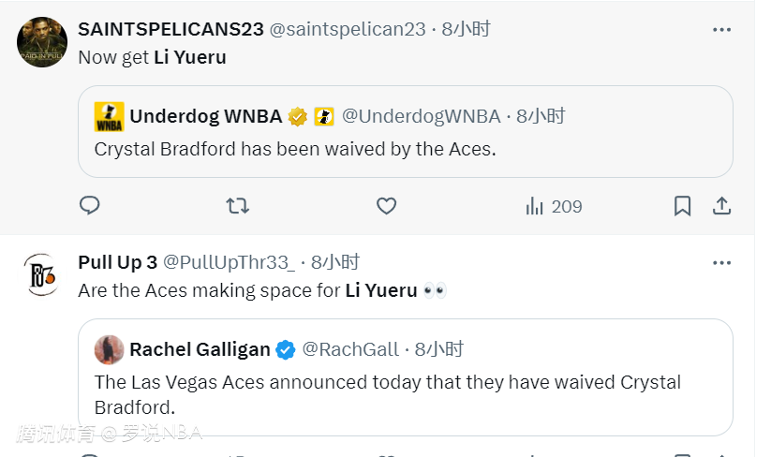Open quoted Rachel Galligan tweet about Aces
The height and width of the screenshot is (457, 771).
[405, 393]
